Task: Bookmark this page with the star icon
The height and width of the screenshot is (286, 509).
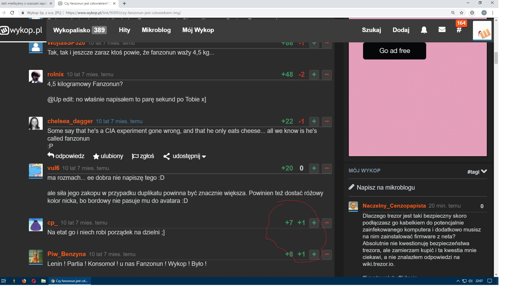Action: (462, 13)
